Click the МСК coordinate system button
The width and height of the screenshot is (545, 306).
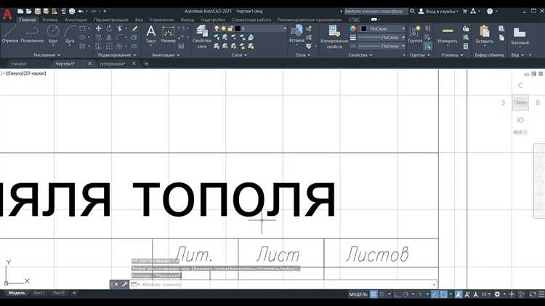[x=520, y=132]
